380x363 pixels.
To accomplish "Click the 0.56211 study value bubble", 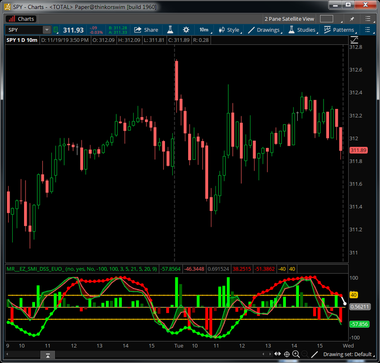I will tap(360, 307).
